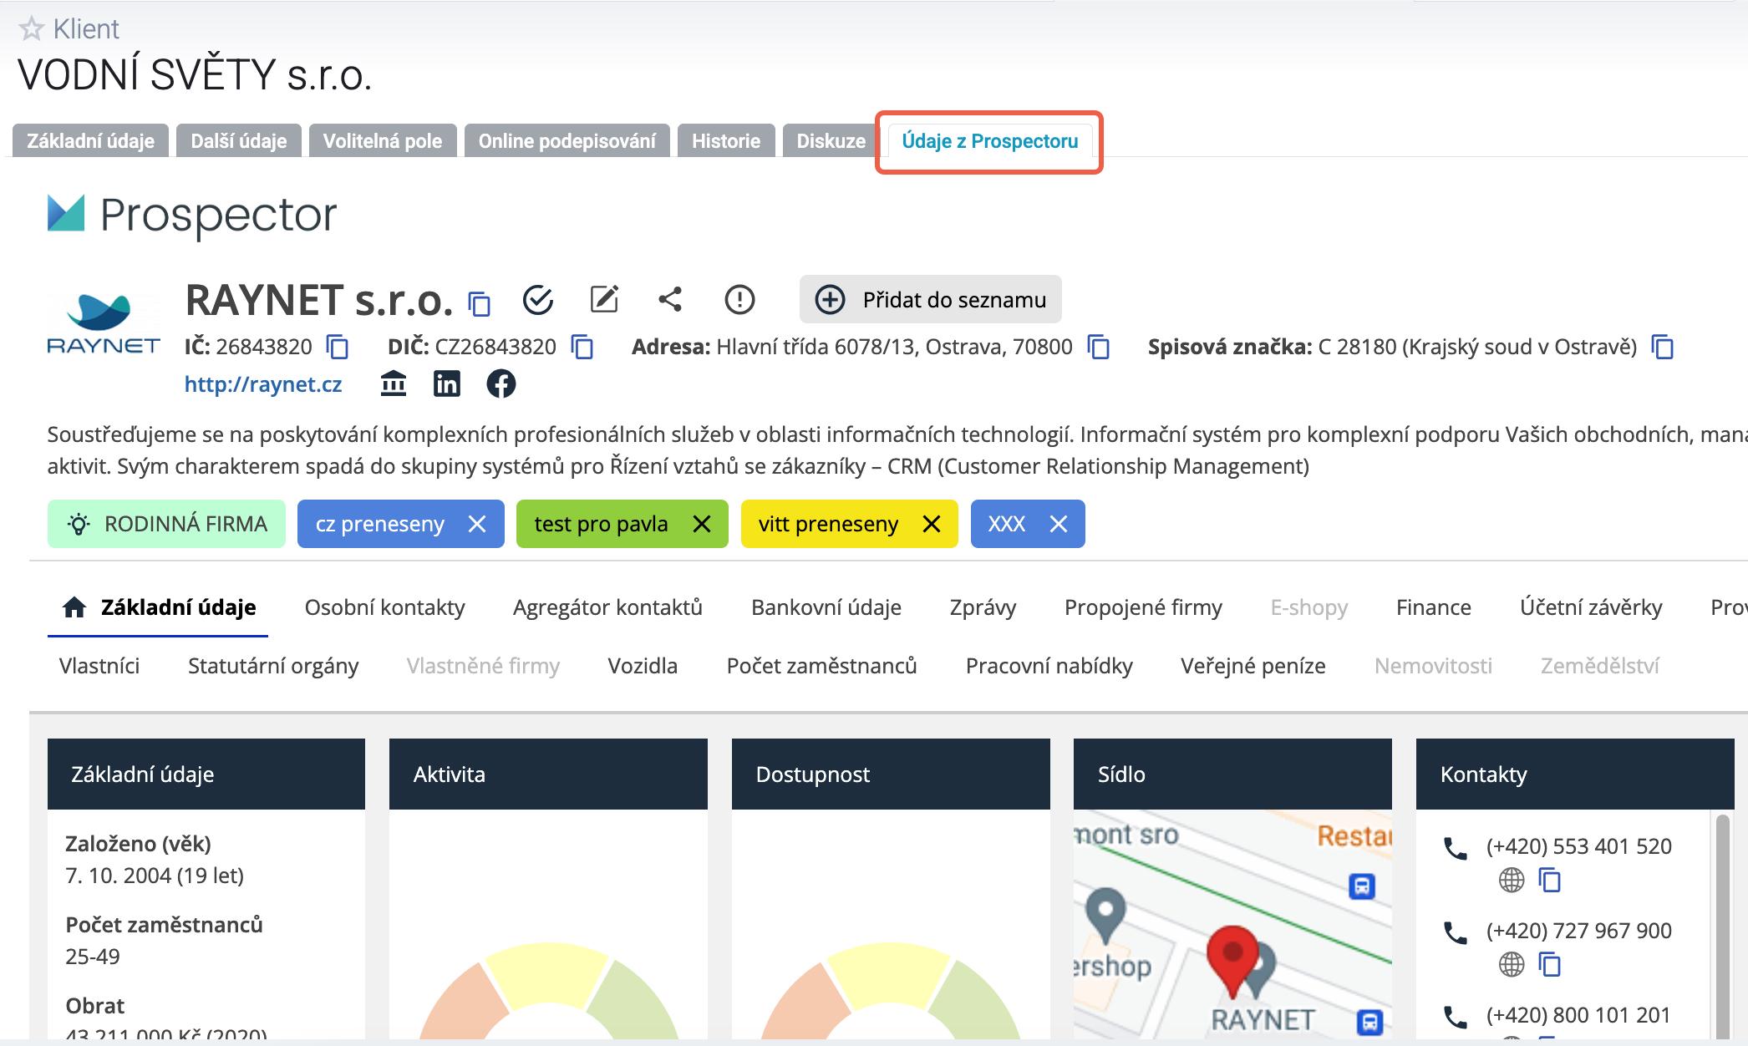
Task: Share the RAYNET company profile
Action: [x=670, y=299]
